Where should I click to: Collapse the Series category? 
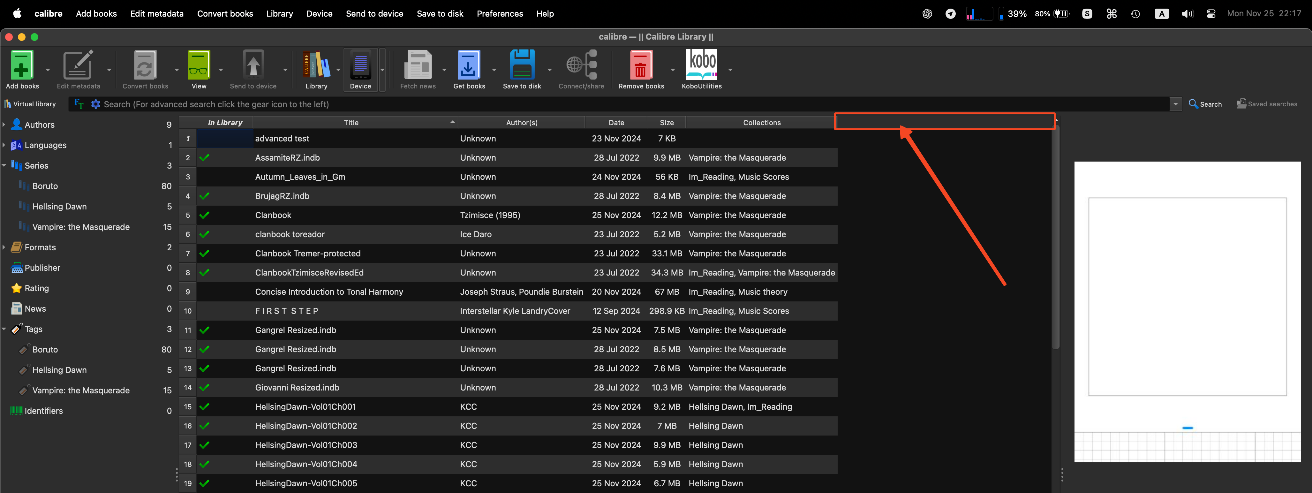click(4, 165)
